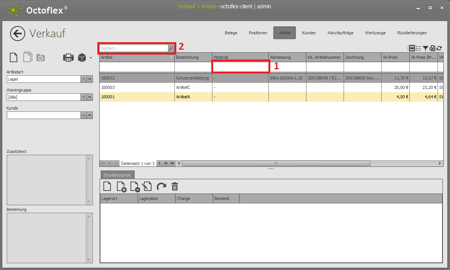Click the pencil edit icon in Einzelbestände
The image size is (450, 270).
pyautogui.click(x=147, y=186)
